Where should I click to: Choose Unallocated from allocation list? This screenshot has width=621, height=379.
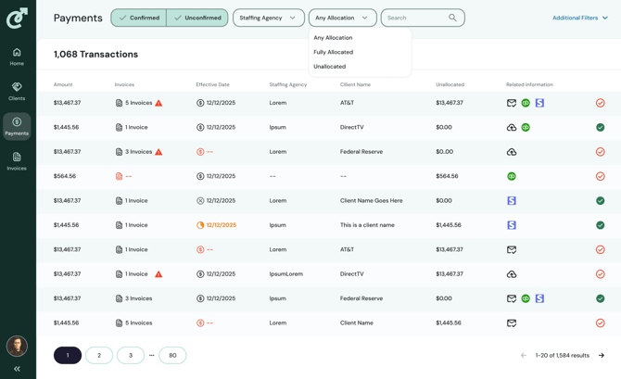[x=330, y=67]
